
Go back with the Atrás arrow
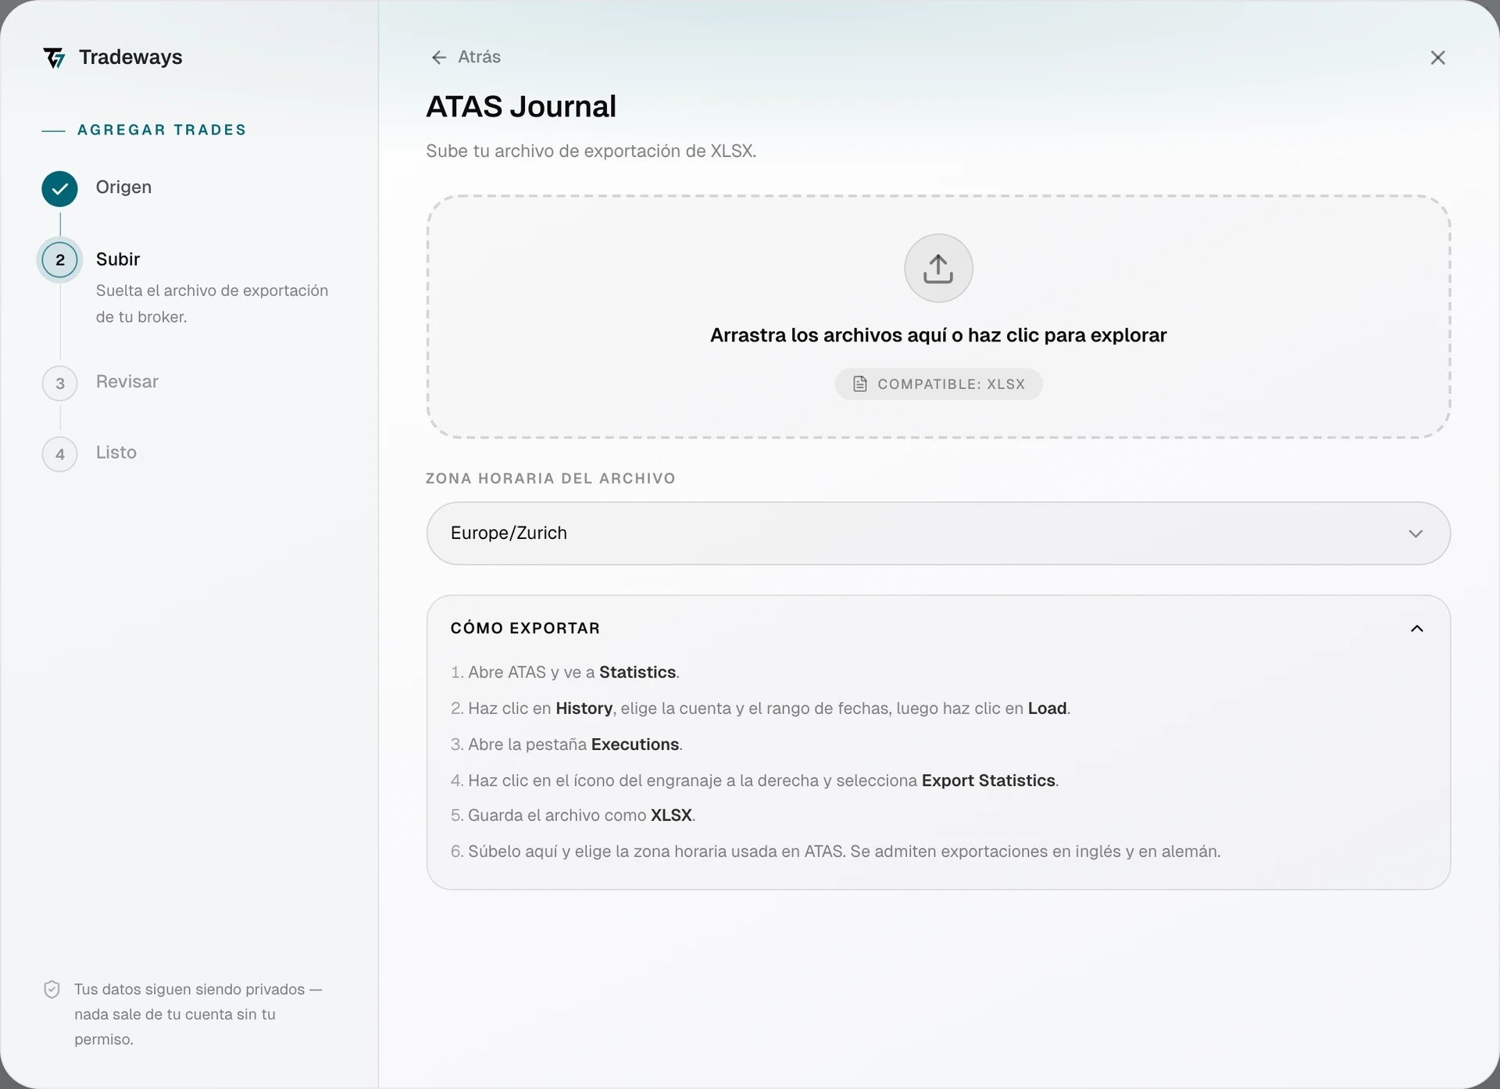pos(439,57)
